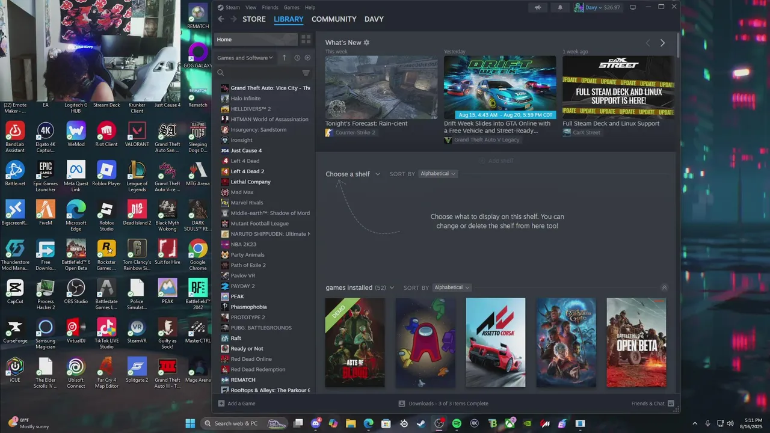Go forward with the Steam forward arrow
The height and width of the screenshot is (433, 770).
pos(233,19)
